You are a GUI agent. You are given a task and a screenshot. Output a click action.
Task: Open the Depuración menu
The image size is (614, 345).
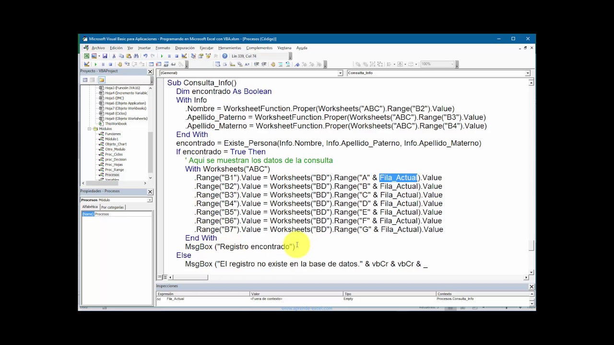click(x=185, y=48)
